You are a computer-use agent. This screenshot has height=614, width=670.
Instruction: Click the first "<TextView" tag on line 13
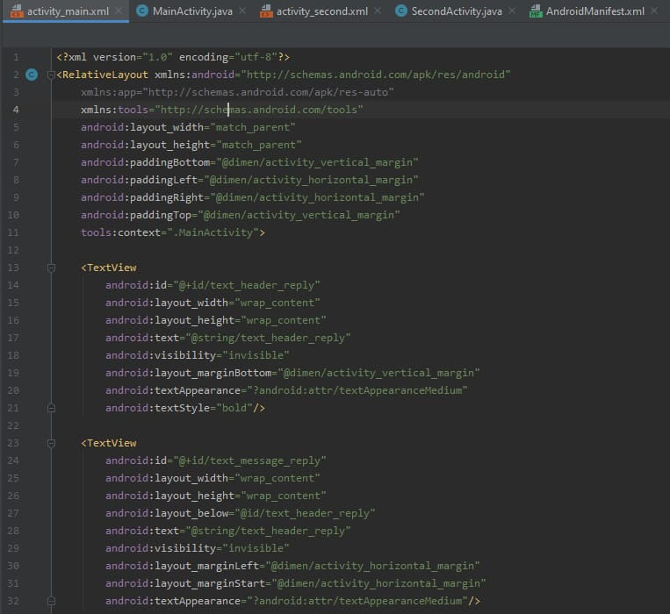point(109,268)
